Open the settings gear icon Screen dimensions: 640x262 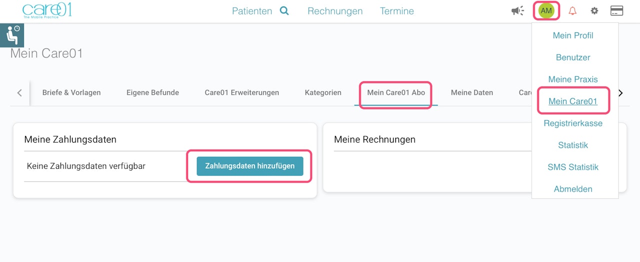click(594, 11)
